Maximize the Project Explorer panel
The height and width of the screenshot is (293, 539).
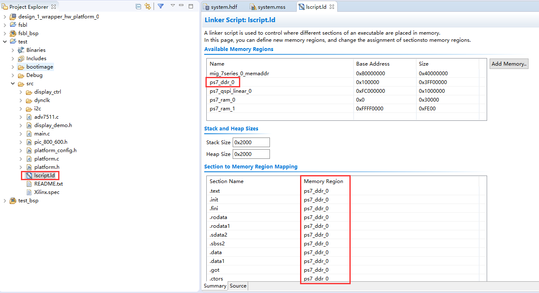click(191, 6)
